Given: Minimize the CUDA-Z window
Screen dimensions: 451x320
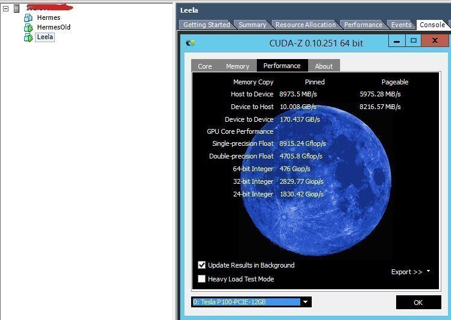Looking at the screenshot, I should (396, 42).
